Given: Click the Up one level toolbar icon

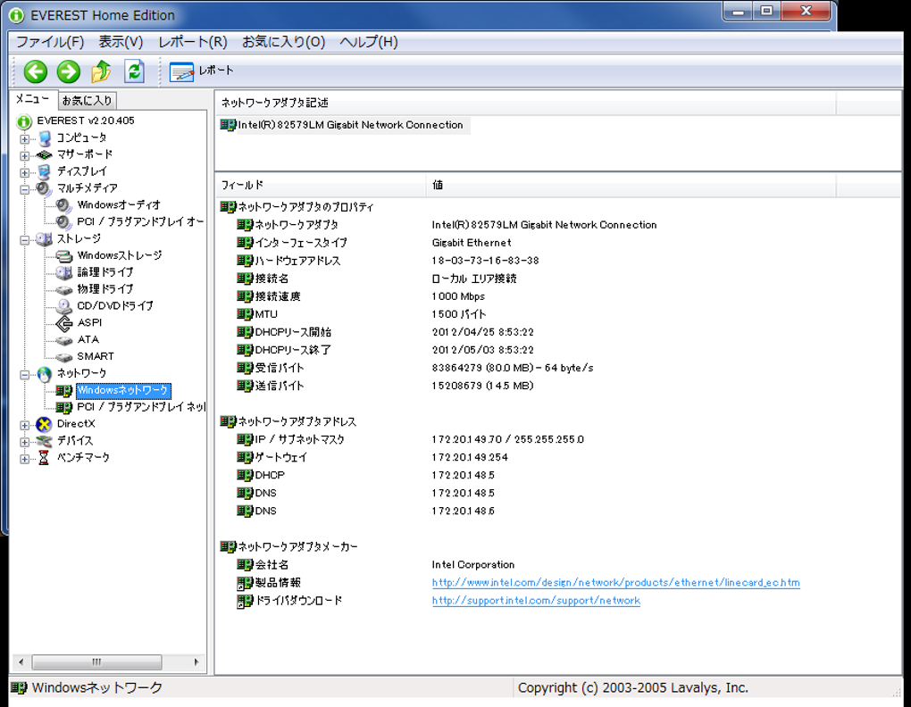Looking at the screenshot, I should pyautogui.click(x=101, y=71).
